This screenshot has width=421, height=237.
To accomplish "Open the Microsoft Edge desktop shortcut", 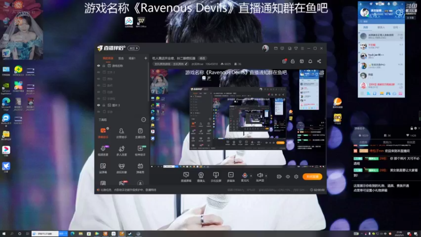I will click(x=6, y=104).
